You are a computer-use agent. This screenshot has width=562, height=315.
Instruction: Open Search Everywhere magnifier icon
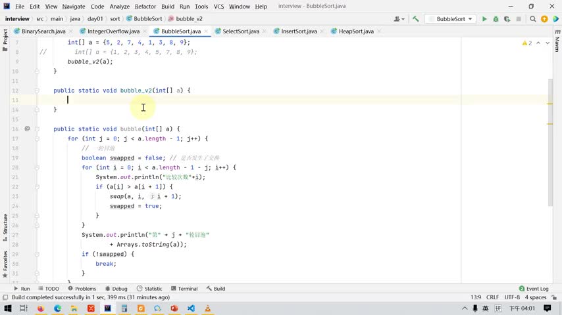click(533, 19)
